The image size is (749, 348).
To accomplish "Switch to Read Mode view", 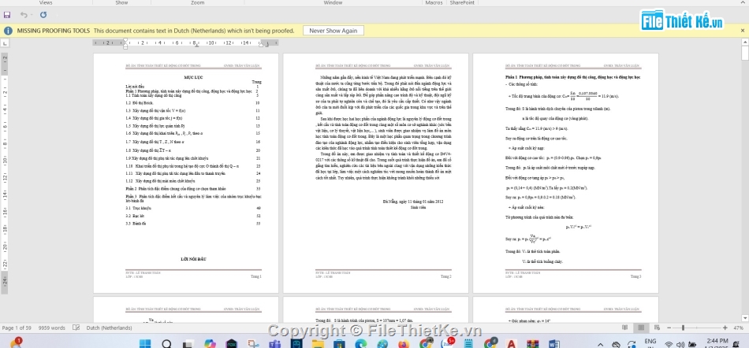I will 624,328.
